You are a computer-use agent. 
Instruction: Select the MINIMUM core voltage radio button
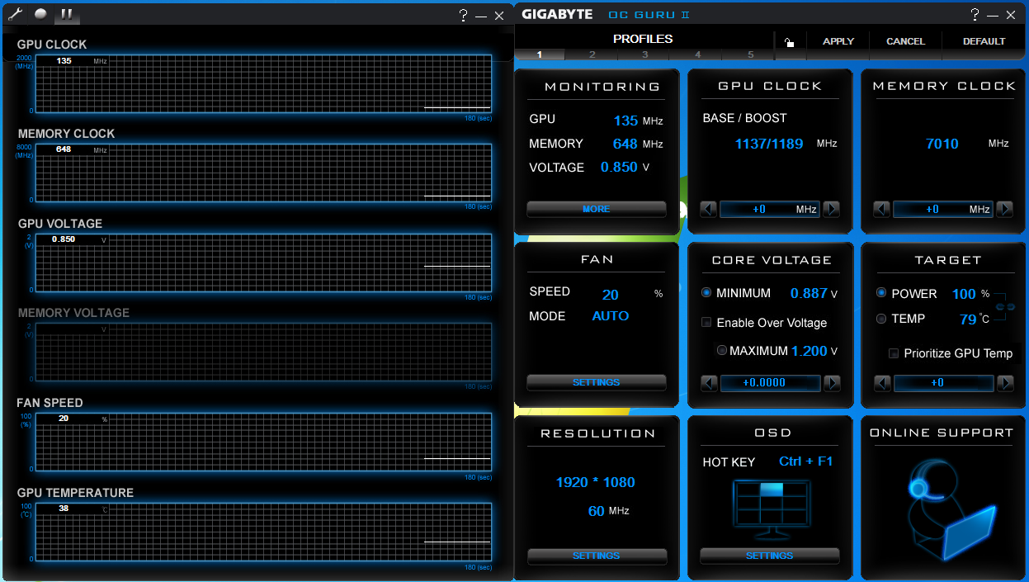[706, 293]
